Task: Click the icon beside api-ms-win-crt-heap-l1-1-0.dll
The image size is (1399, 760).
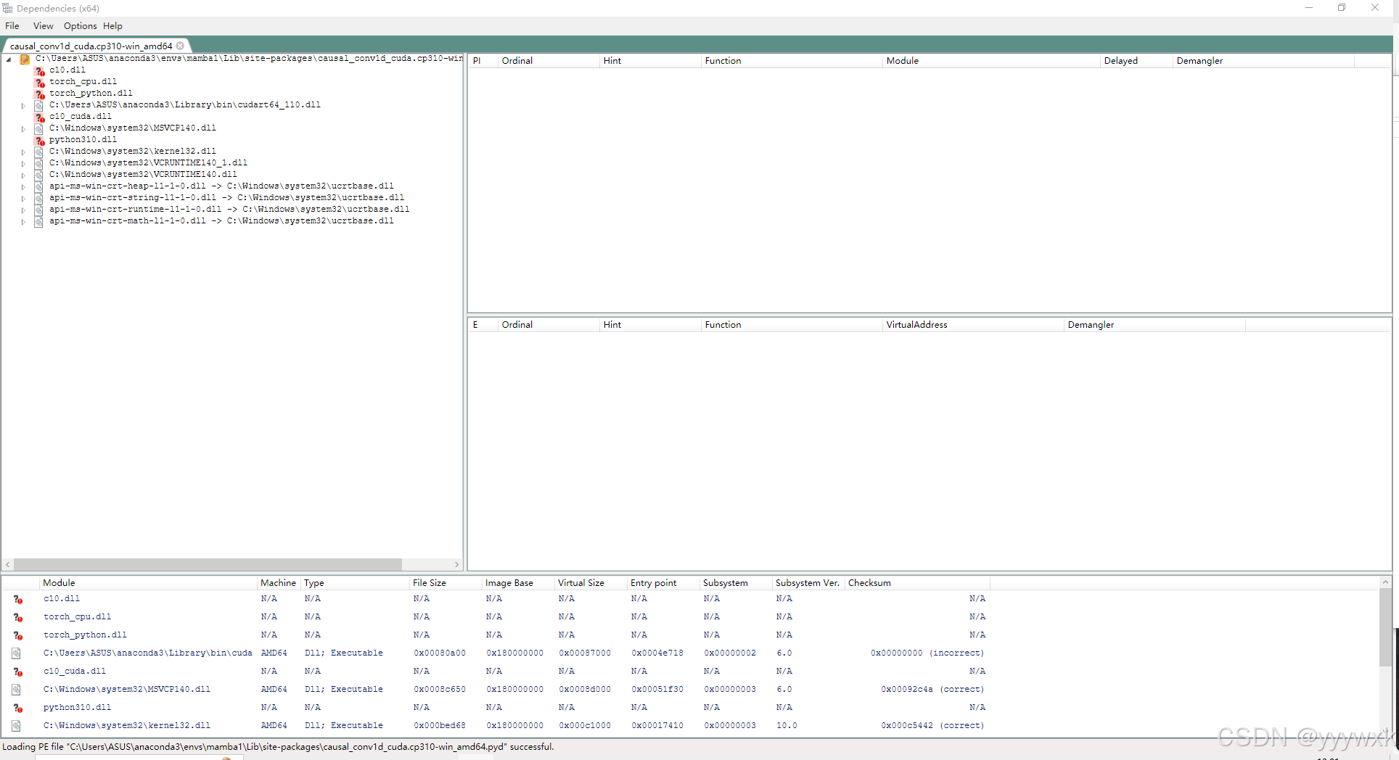Action: (39, 187)
